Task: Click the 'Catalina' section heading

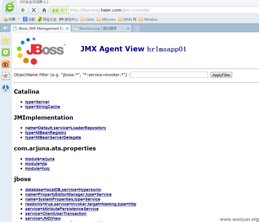Action: coord(26,92)
